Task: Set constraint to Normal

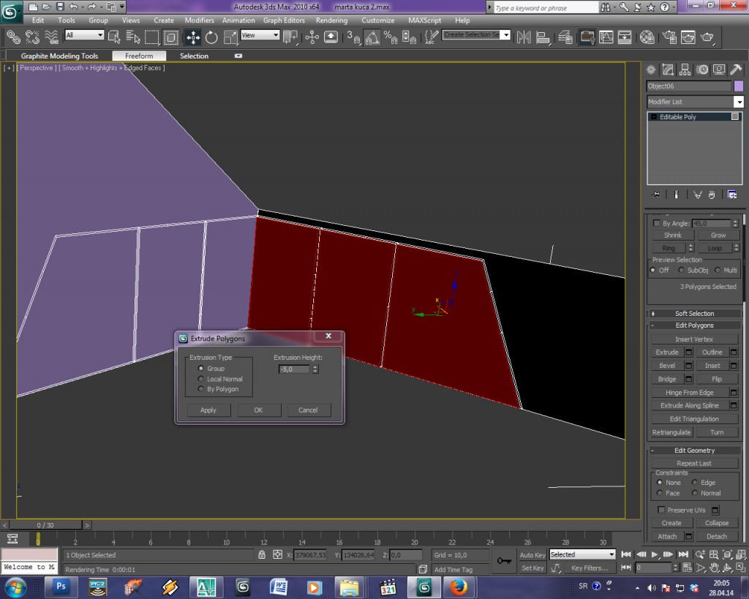Action: 695,493
